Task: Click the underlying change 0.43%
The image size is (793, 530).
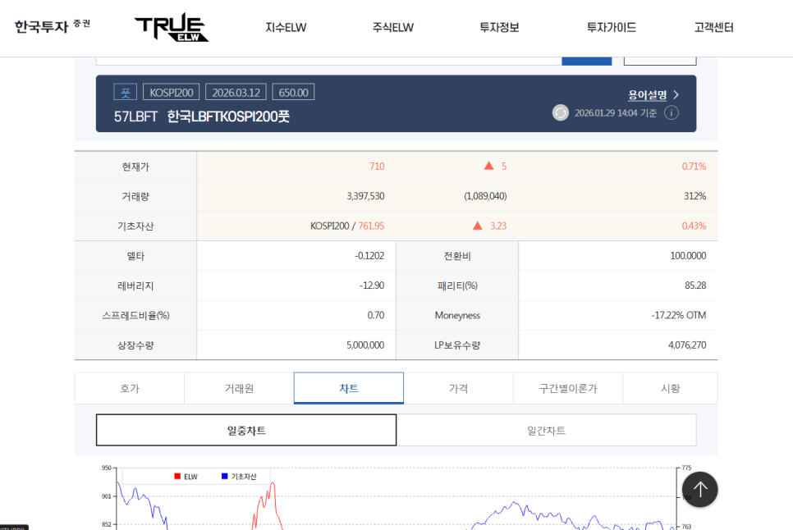Action: pyautogui.click(x=694, y=226)
